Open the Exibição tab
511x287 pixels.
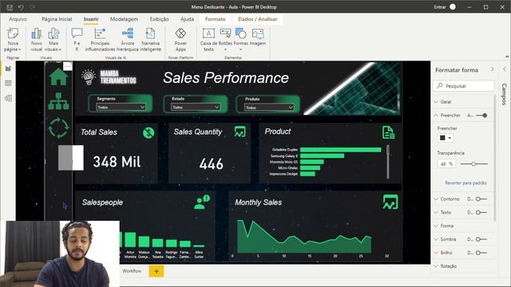click(x=159, y=19)
